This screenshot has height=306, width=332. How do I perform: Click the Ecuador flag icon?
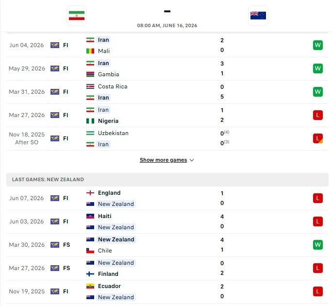pyautogui.click(x=90, y=286)
